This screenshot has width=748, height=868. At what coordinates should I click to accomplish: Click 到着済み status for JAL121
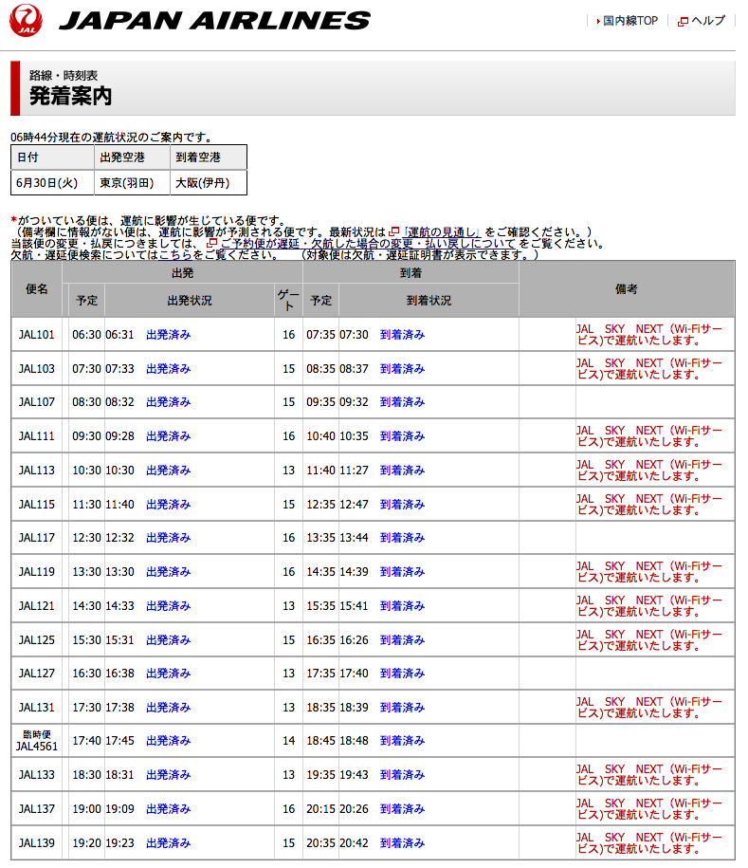tap(402, 606)
